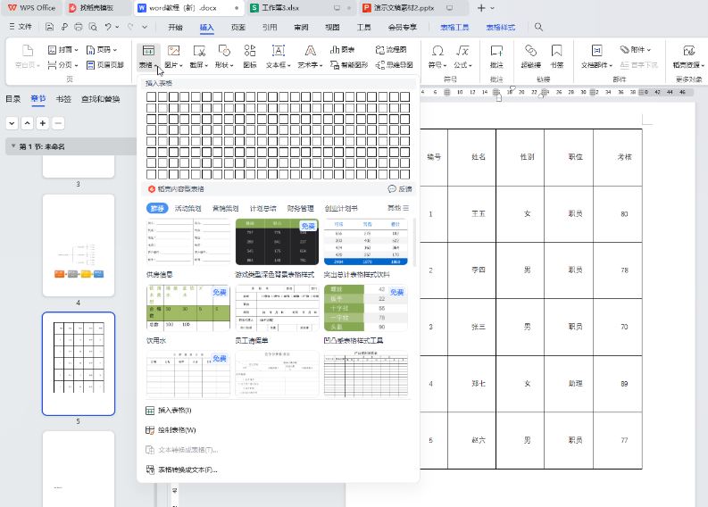Switch to the View (视图) tab
708x507 pixels.
click(x=332, y=27)
